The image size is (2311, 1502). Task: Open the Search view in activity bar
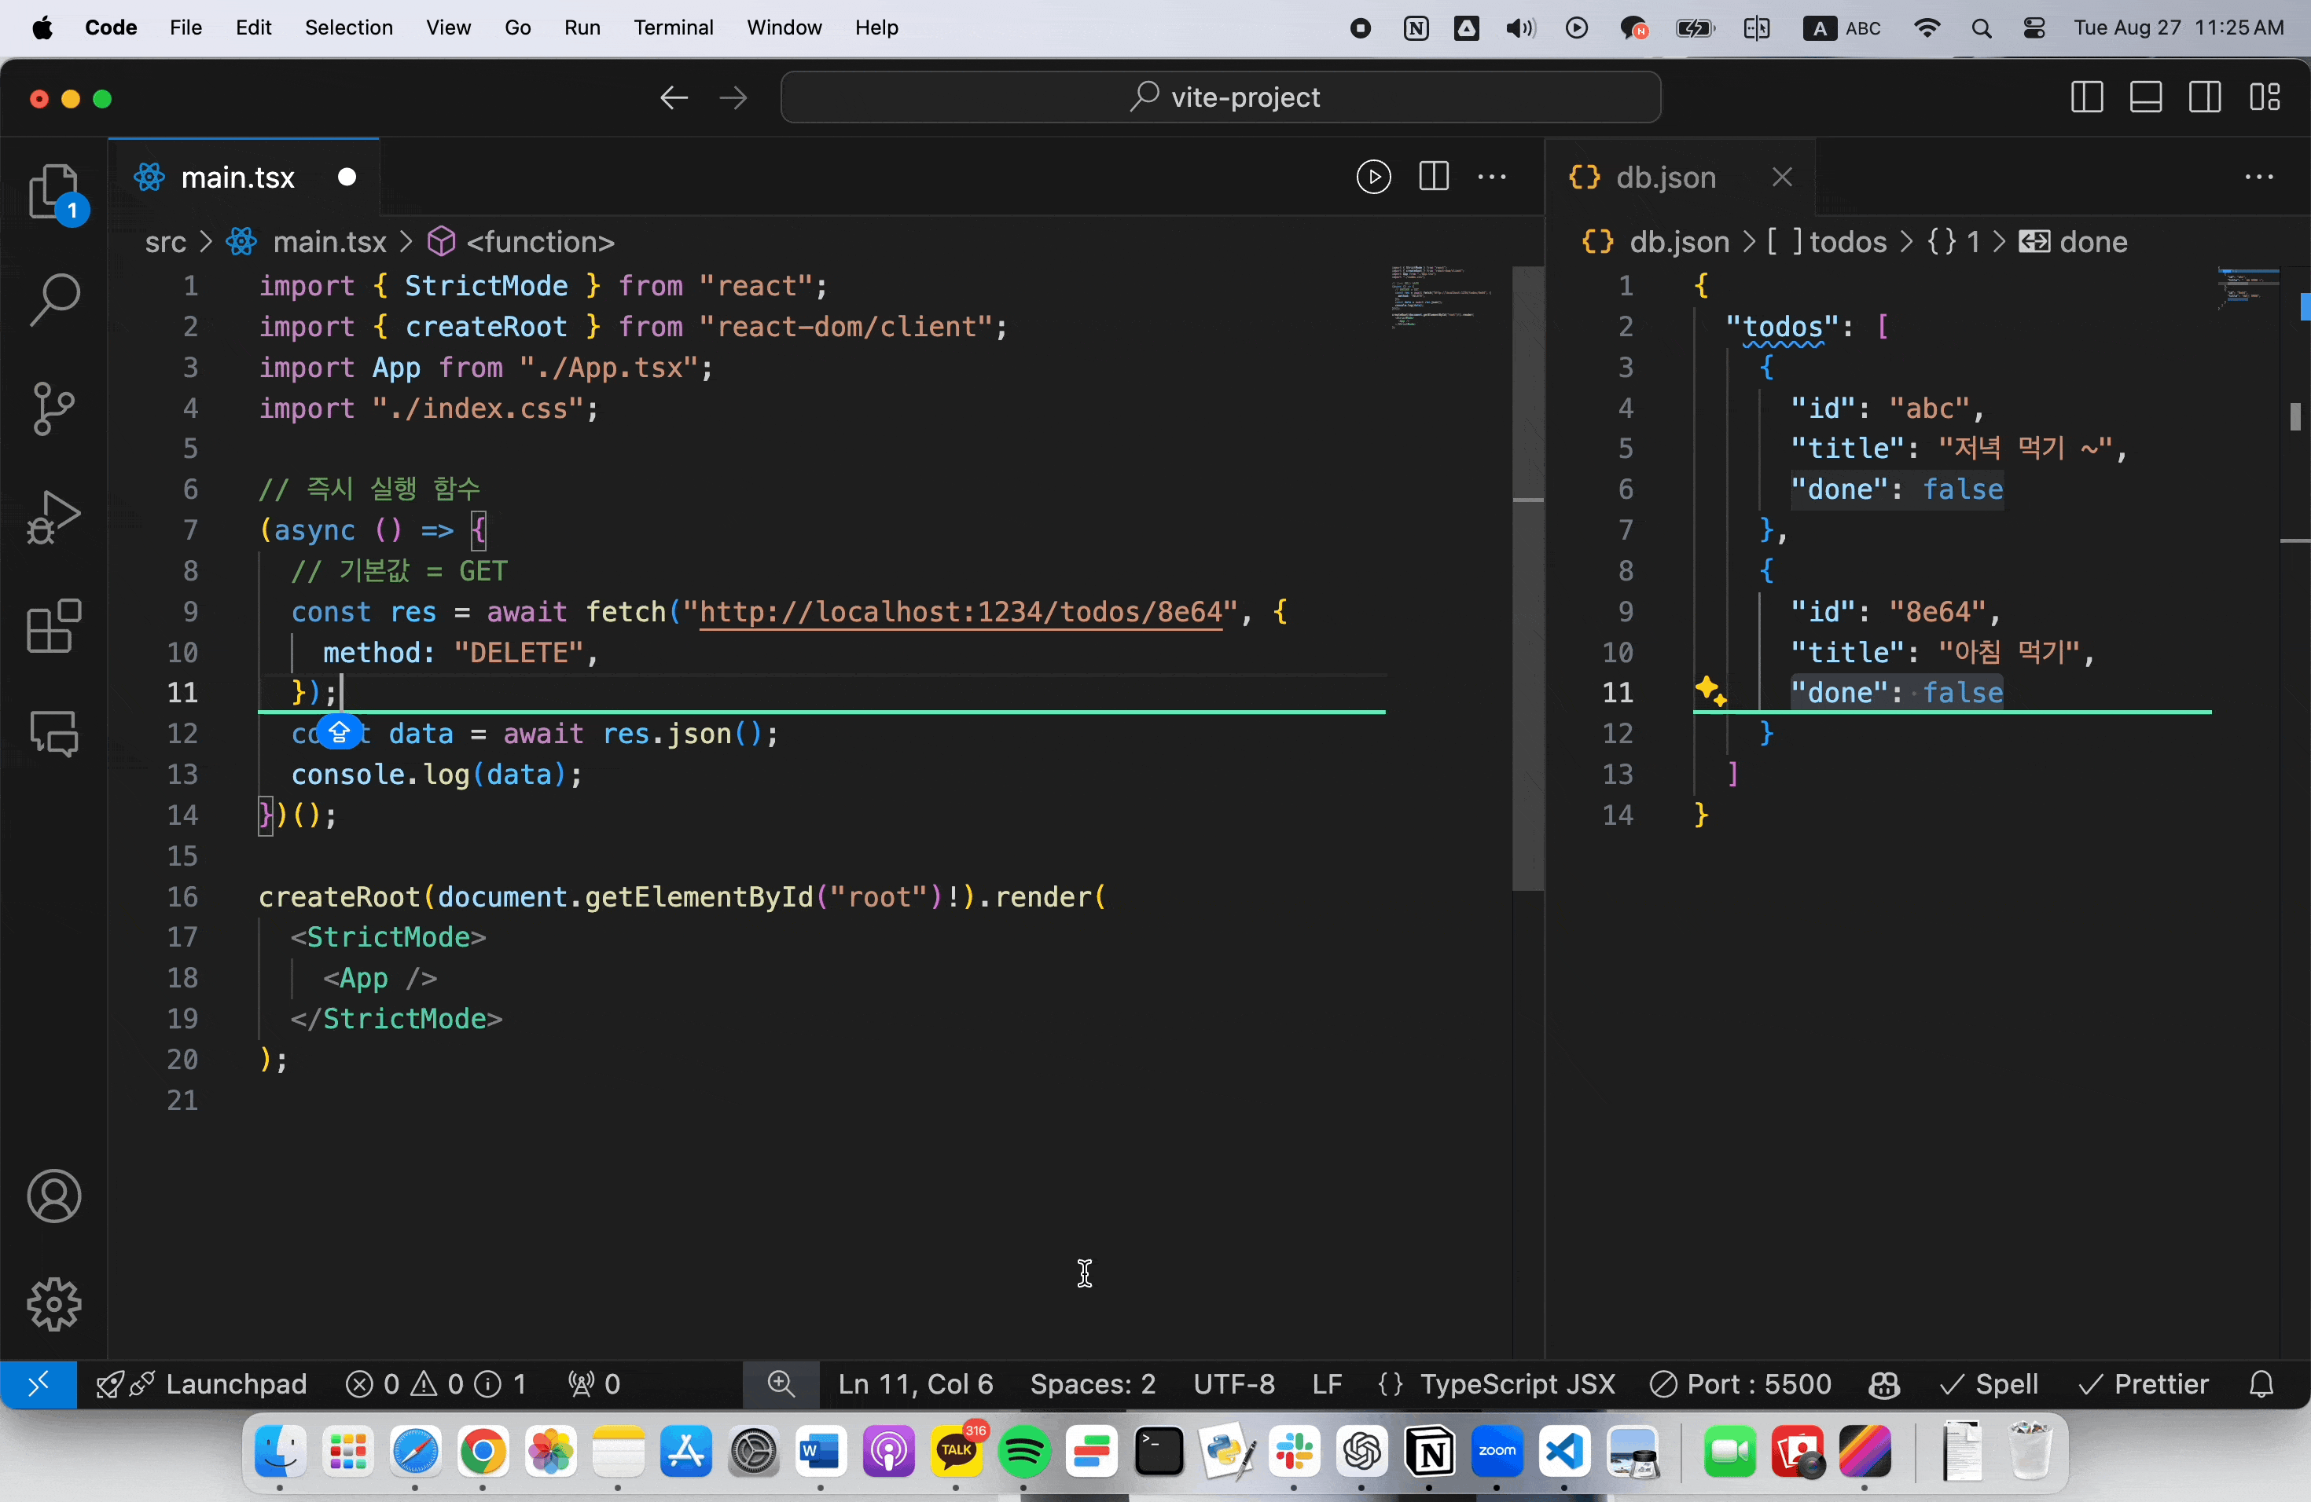(x=53, y=300)
